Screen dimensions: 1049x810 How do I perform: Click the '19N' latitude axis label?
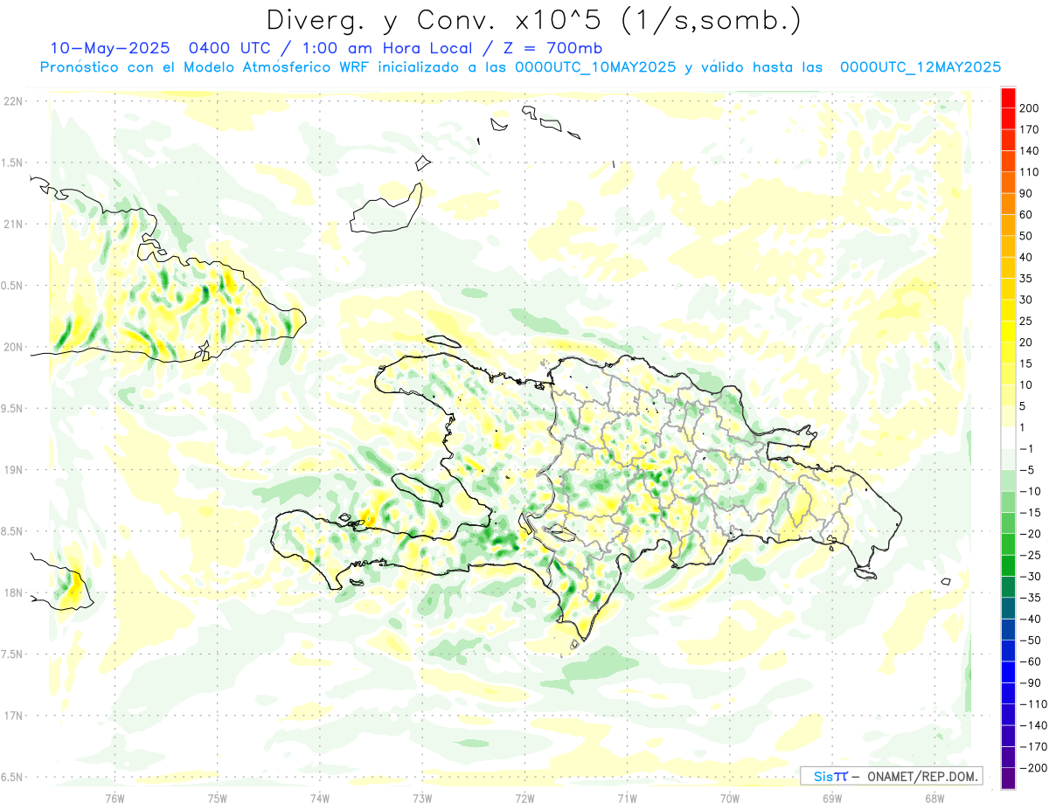click(12, 469)
